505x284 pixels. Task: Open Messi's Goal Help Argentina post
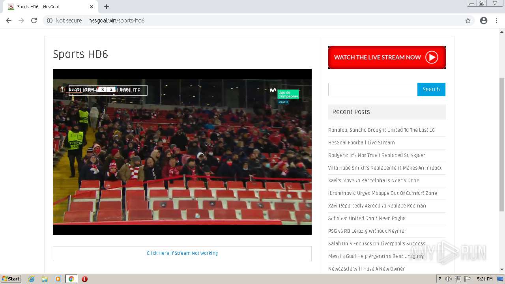point(376,256)
